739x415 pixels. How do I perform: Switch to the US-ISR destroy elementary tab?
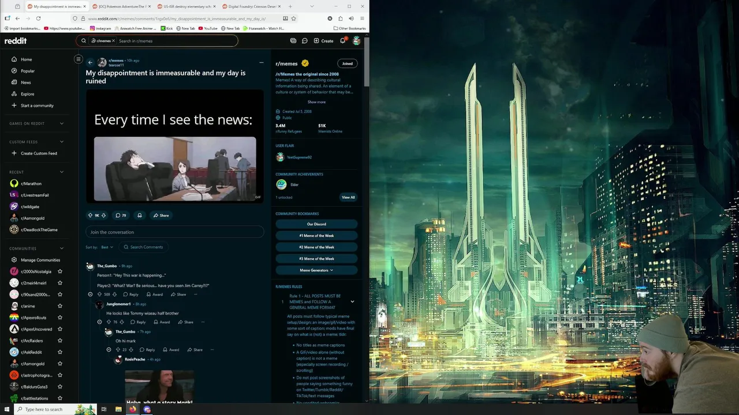pos(186,6)
